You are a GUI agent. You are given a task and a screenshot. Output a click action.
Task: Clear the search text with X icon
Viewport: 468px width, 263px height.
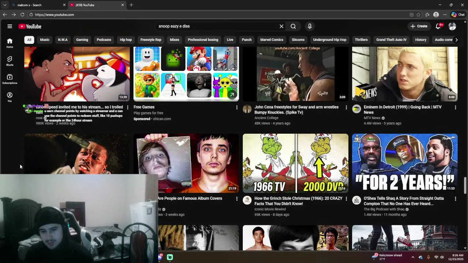point(282,26)
